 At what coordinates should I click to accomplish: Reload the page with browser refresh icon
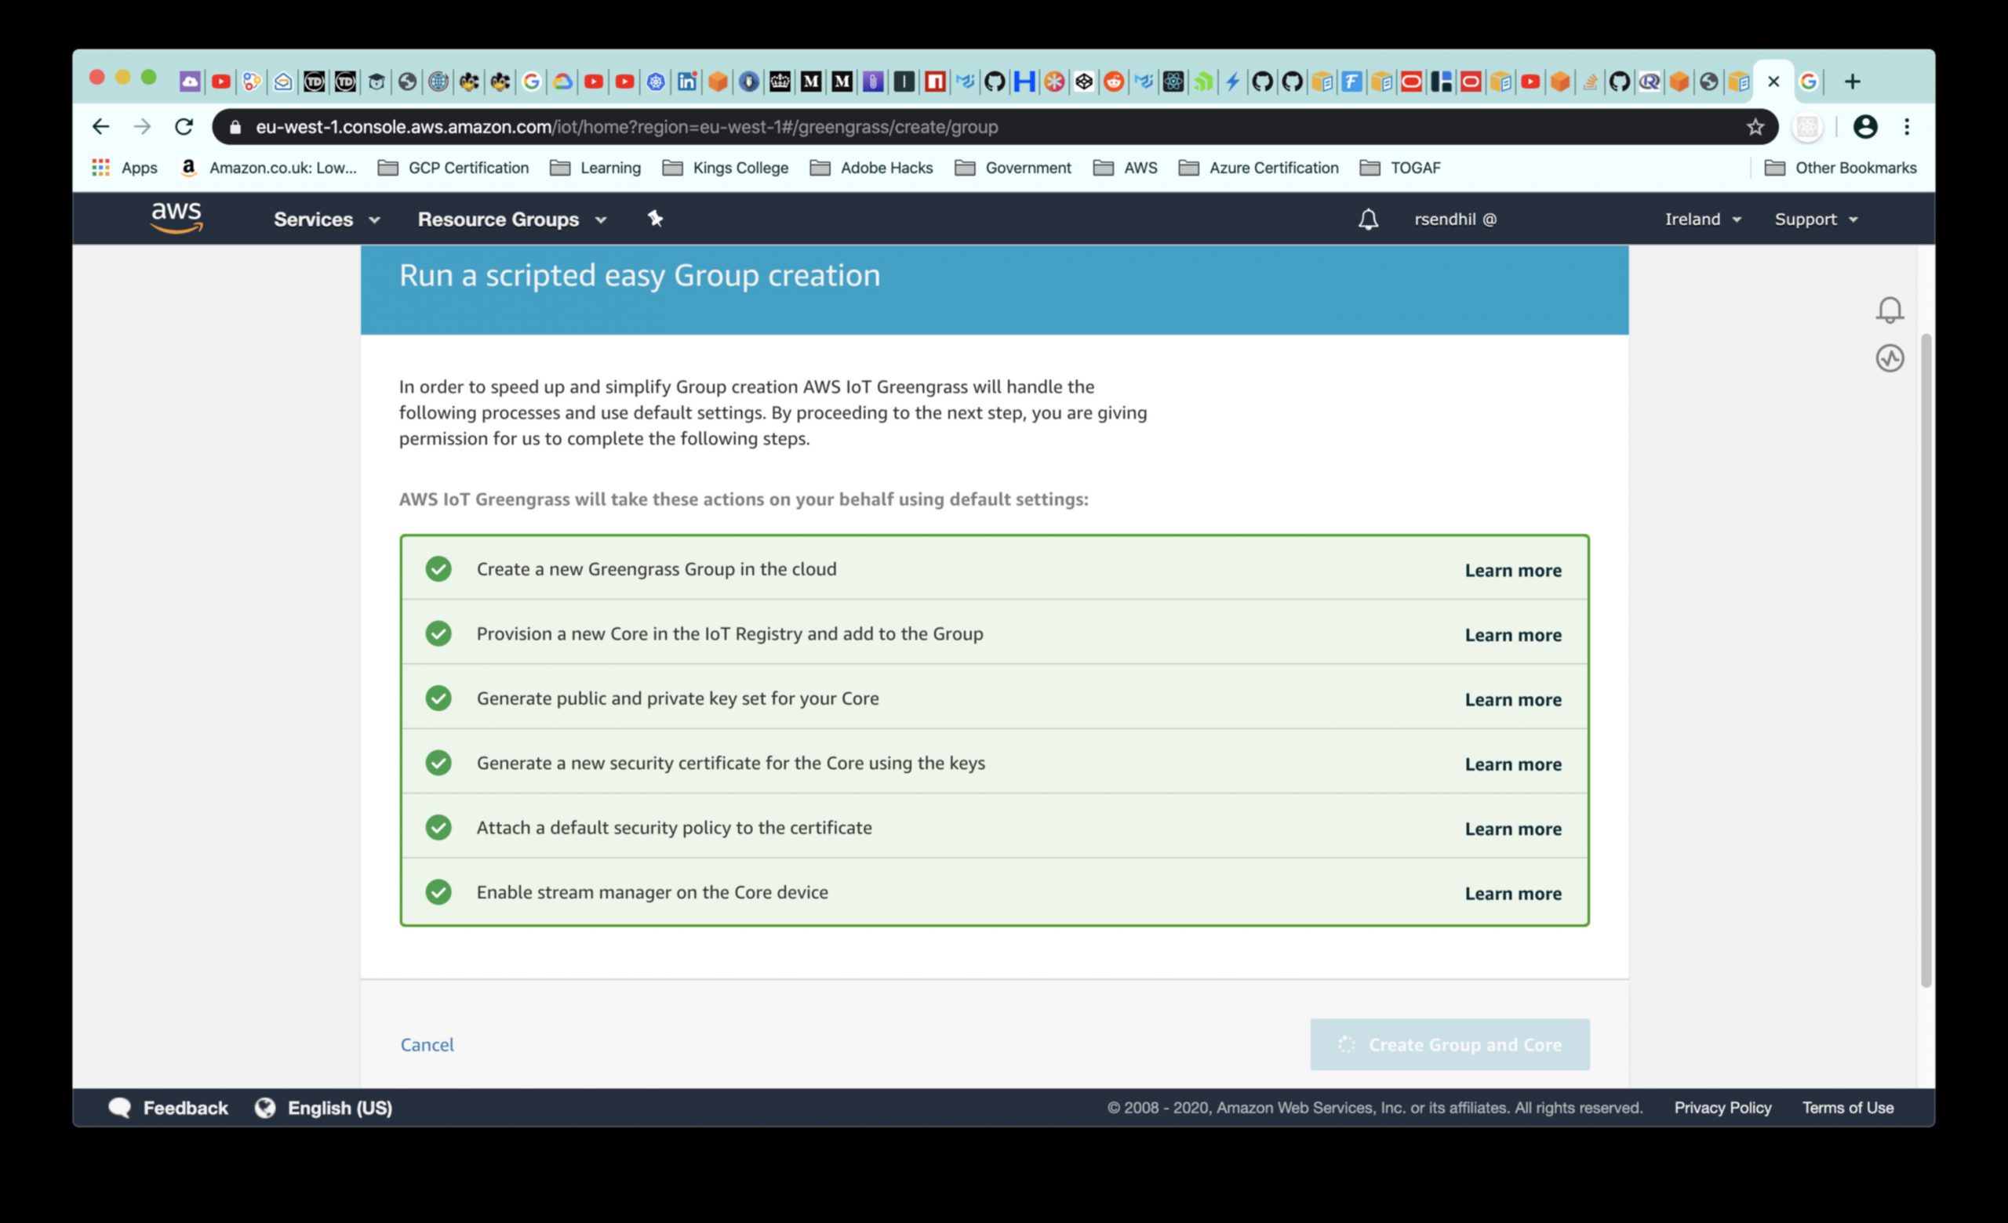point(184,127)
